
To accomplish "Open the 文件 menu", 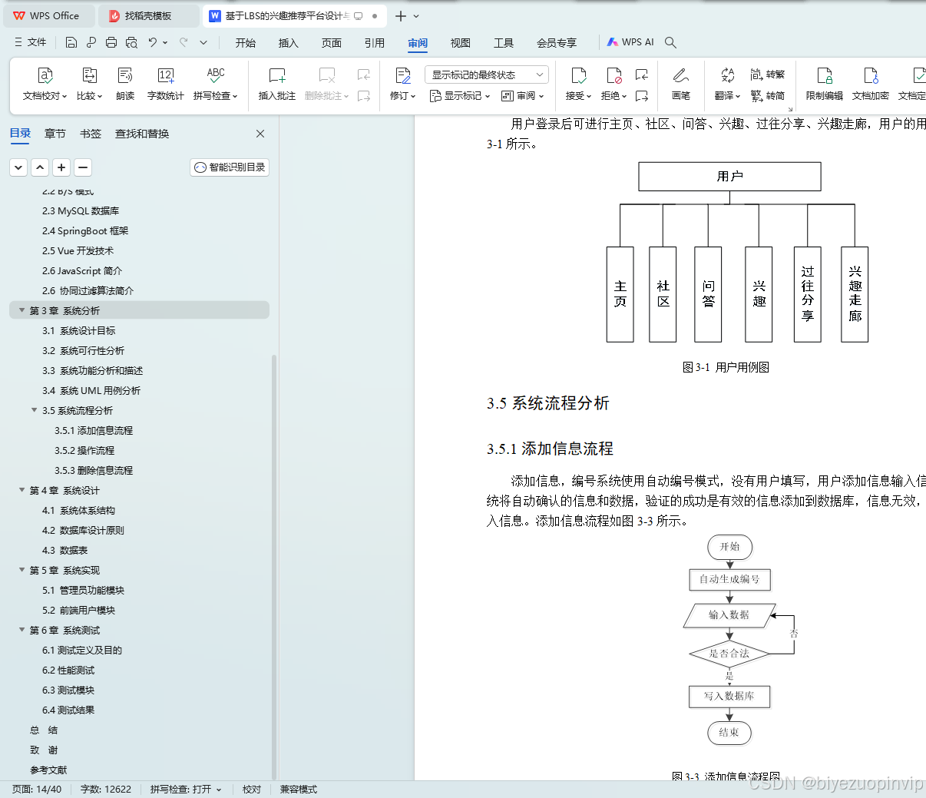I will (x=31, y=42).
